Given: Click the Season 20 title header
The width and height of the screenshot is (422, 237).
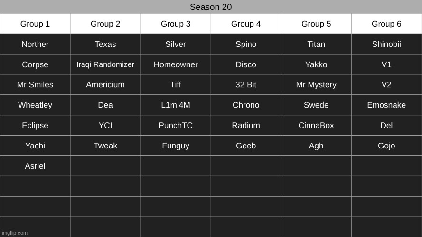Looking at the screenshot, I should click(x=211, y=7).
